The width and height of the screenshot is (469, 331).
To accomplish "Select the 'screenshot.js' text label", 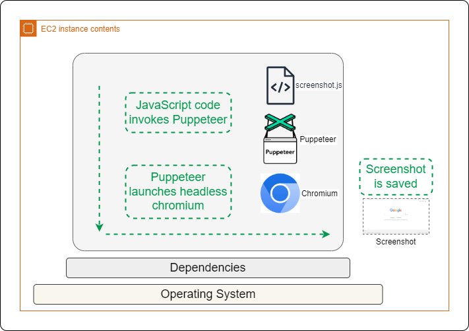I will [319, 85].
